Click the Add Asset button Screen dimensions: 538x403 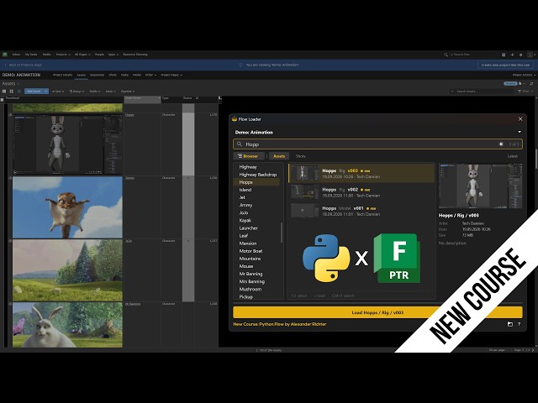tap(34, 92)
